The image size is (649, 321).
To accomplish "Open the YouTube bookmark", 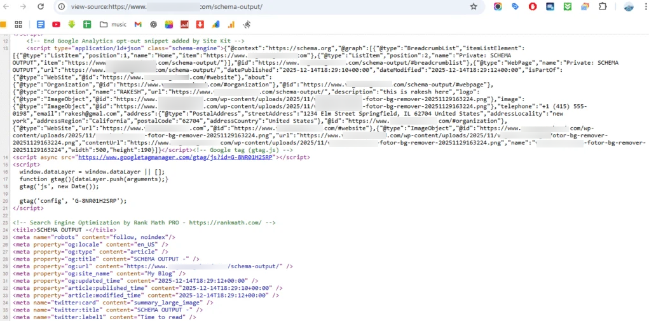I will tap(57, 24).
